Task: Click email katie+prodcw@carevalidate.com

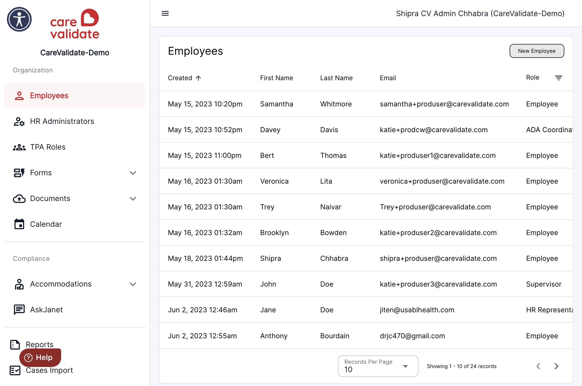Action: click(434, 130)
